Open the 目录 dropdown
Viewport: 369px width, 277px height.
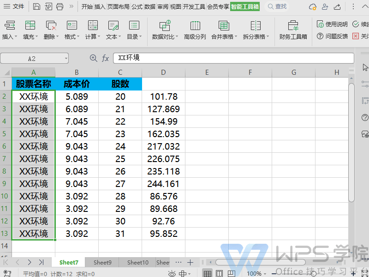(x=134, y=30)
